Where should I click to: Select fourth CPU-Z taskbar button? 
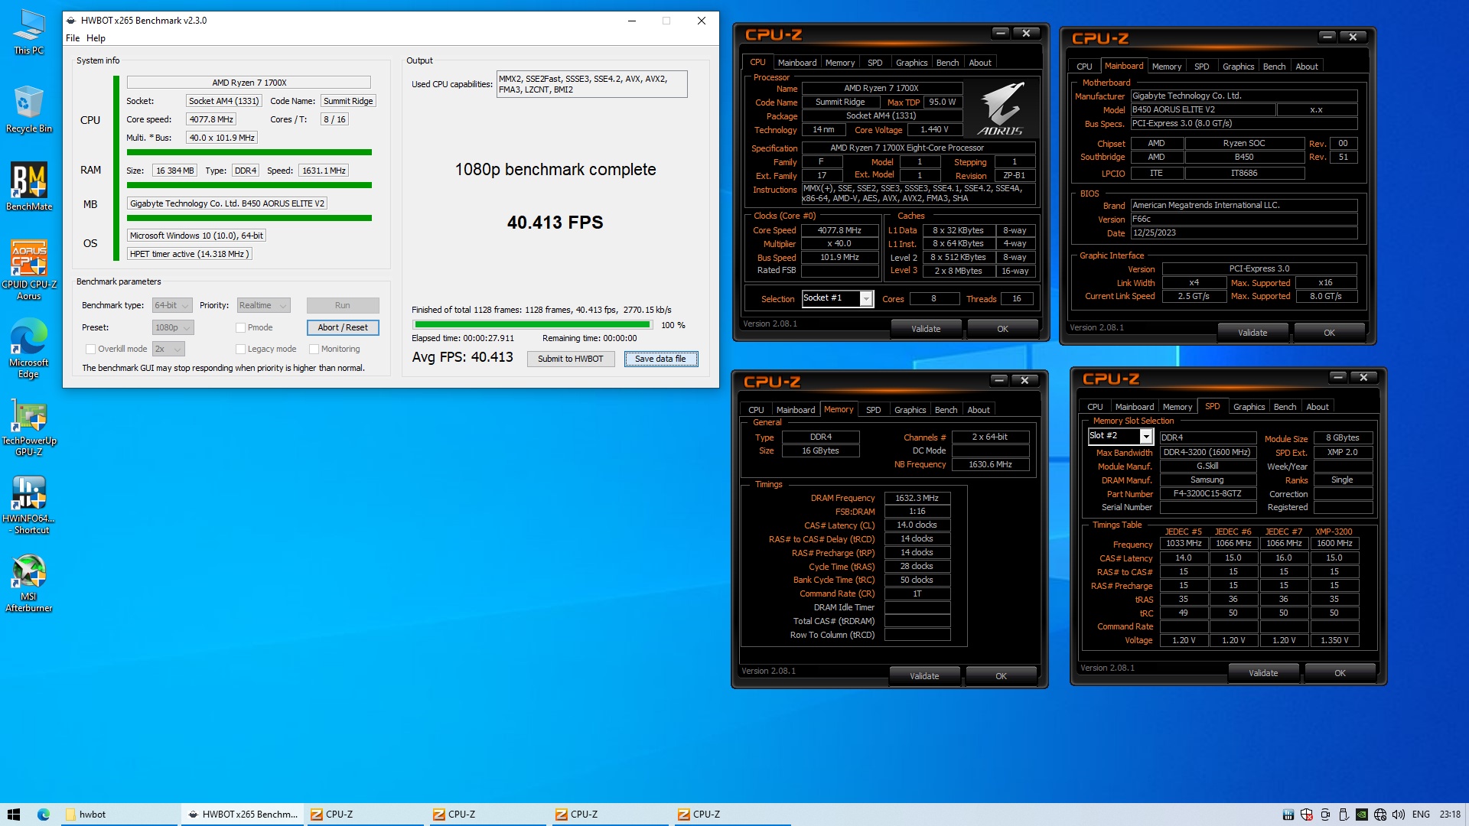point(733,815)
